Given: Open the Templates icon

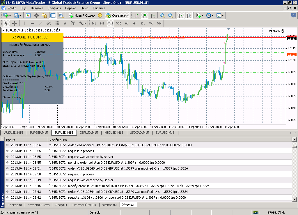Looking at the screenshot, I should [219, 15].
